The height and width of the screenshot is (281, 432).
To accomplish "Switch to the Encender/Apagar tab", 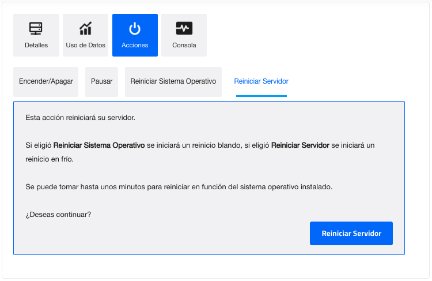I will click(x=46, y=81).
